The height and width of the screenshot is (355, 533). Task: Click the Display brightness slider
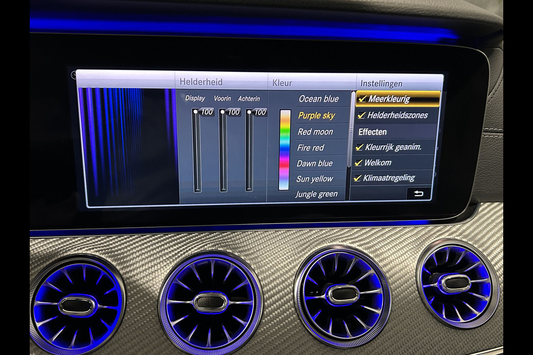click(x=197, y=151)
